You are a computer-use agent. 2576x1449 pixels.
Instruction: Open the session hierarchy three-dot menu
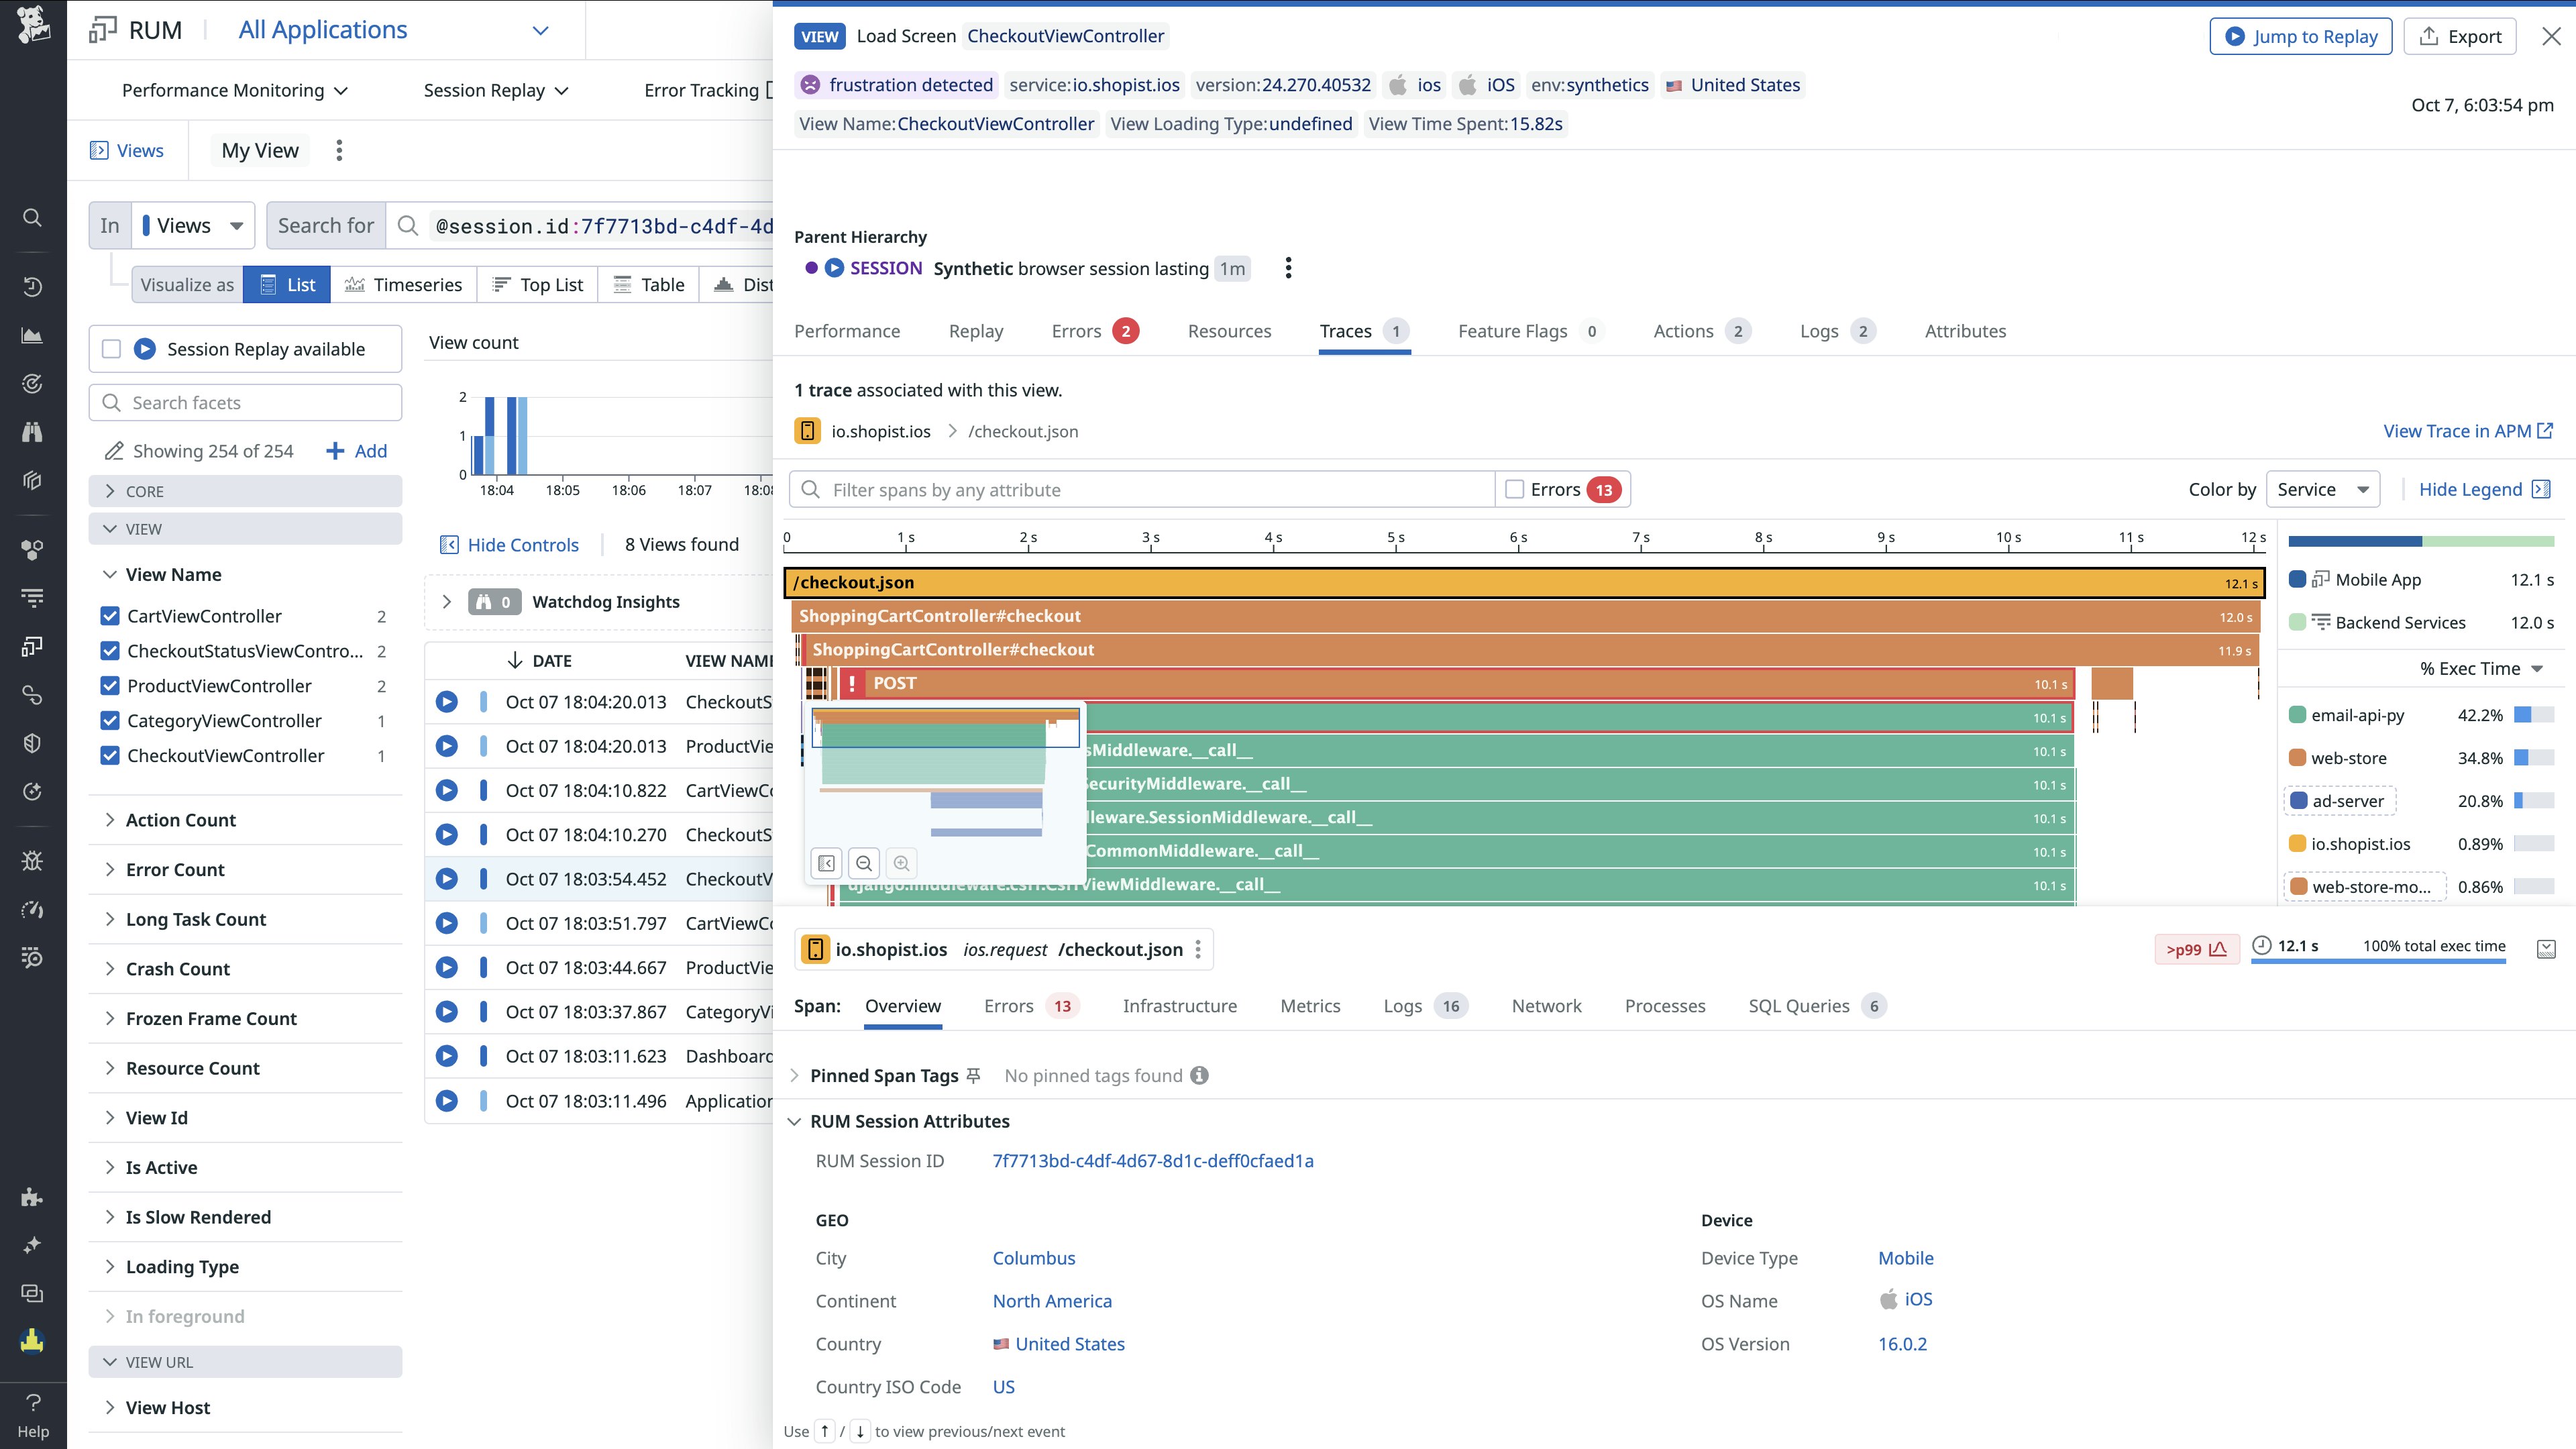[1288, 268]
